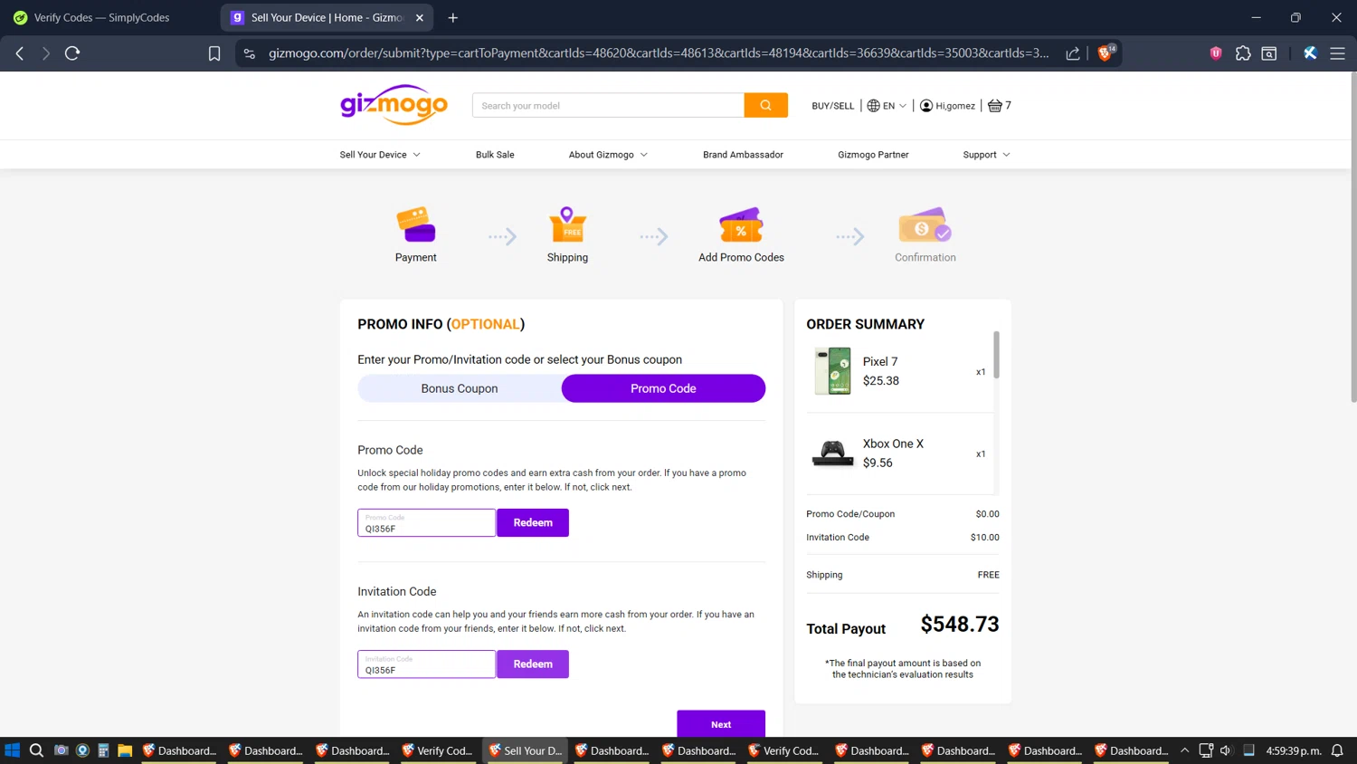This screenshot has width=1357, height=764.
Task: Click the $548.73 Total Payout amount
Action: [x=960, y=625]
